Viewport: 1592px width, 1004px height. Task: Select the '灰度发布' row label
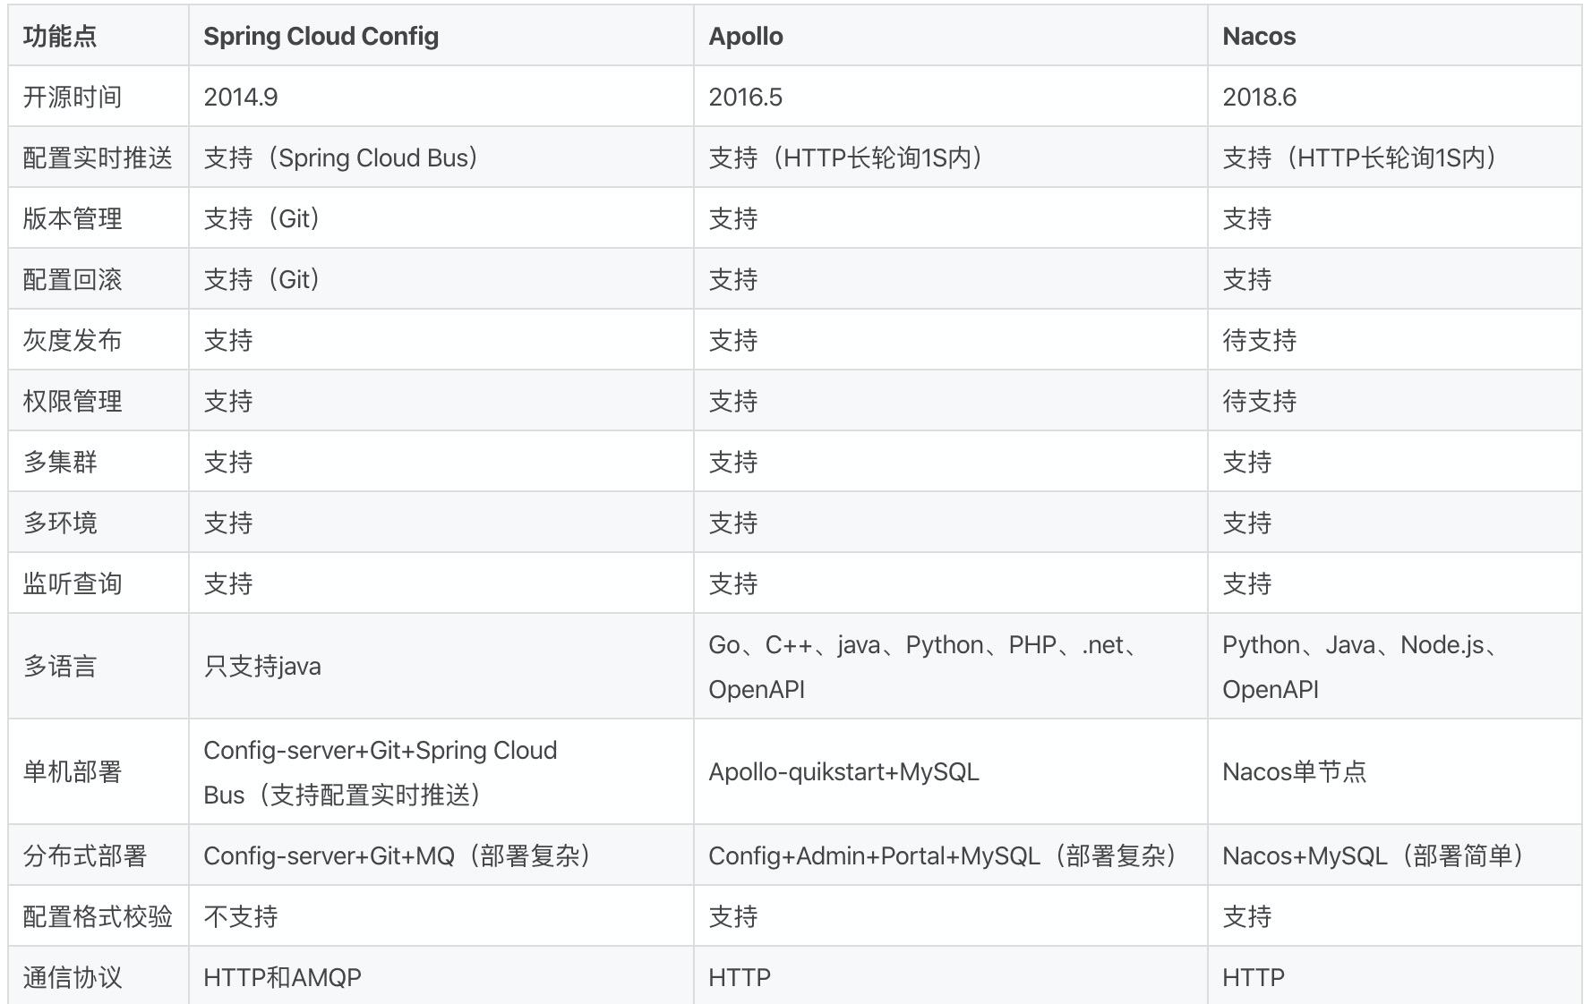pos(98,340)
